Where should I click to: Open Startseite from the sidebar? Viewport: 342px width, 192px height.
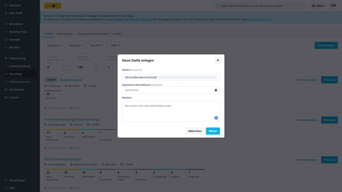click(x=14, y=6)
